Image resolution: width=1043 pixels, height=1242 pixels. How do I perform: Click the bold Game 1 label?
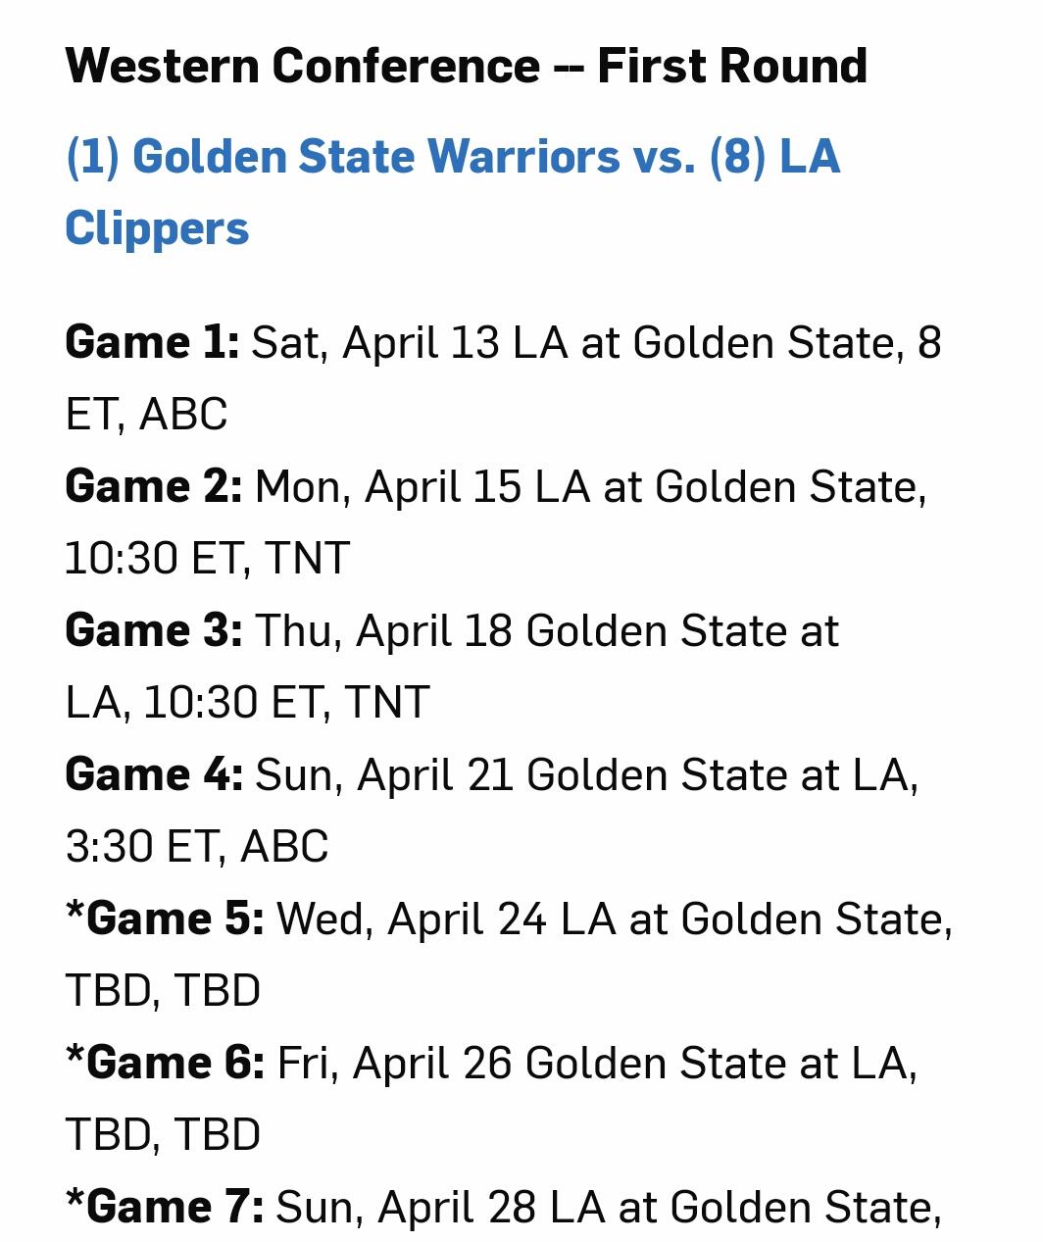pos(152,343)
